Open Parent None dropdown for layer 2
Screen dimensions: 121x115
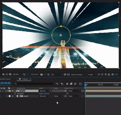click(74, 96)
